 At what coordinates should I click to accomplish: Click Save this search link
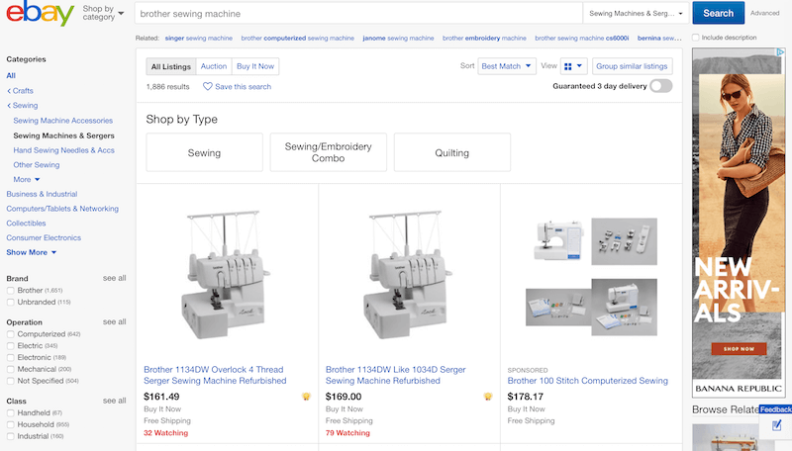pyautogui.click(x=243, y=87)
